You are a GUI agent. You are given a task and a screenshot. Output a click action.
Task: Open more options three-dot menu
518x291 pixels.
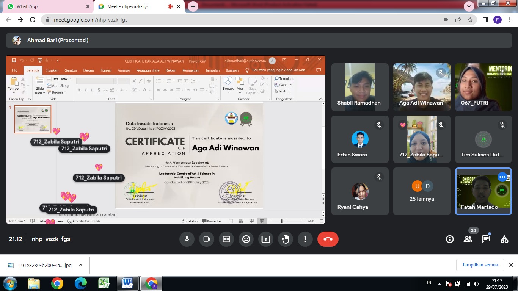click(305, 239)
